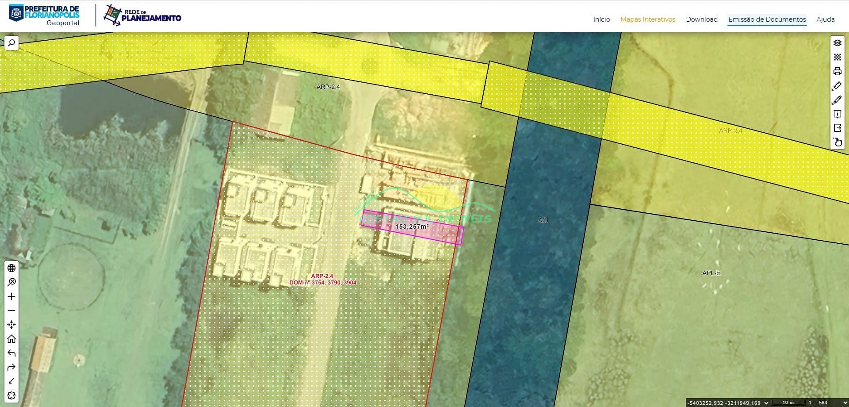The height and width of the screenshot is (407, 849).
Task: Activate the information identify tool
Action: 837,114
